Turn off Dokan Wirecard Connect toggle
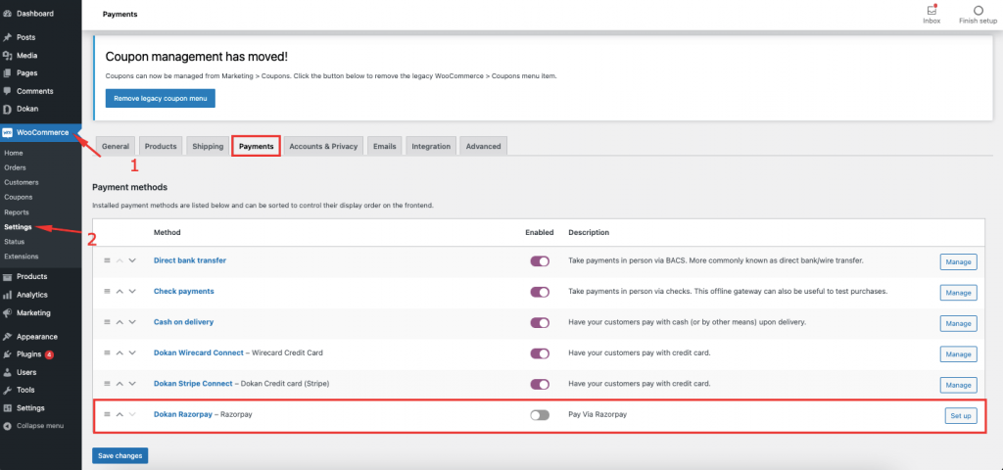This screenshot has height=470, width=1003. [x=540, y=353]
